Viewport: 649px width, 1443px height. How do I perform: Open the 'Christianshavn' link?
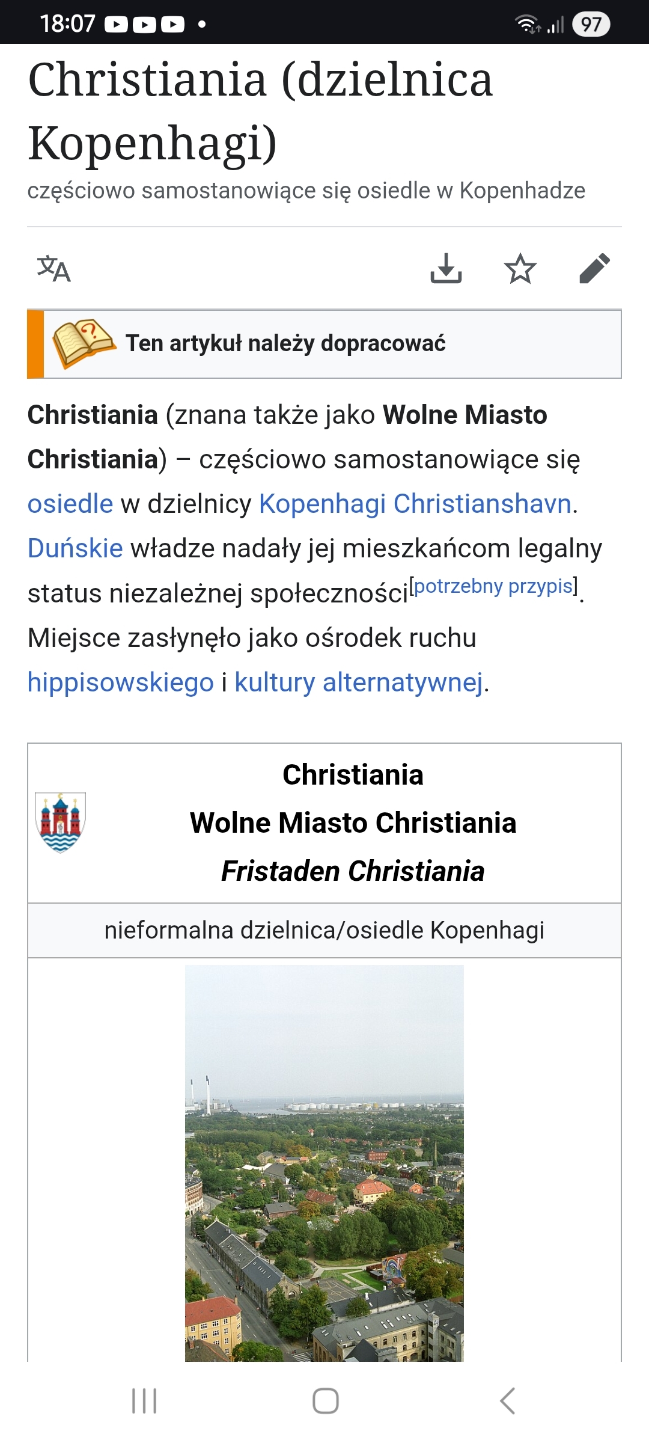point(482,504)
